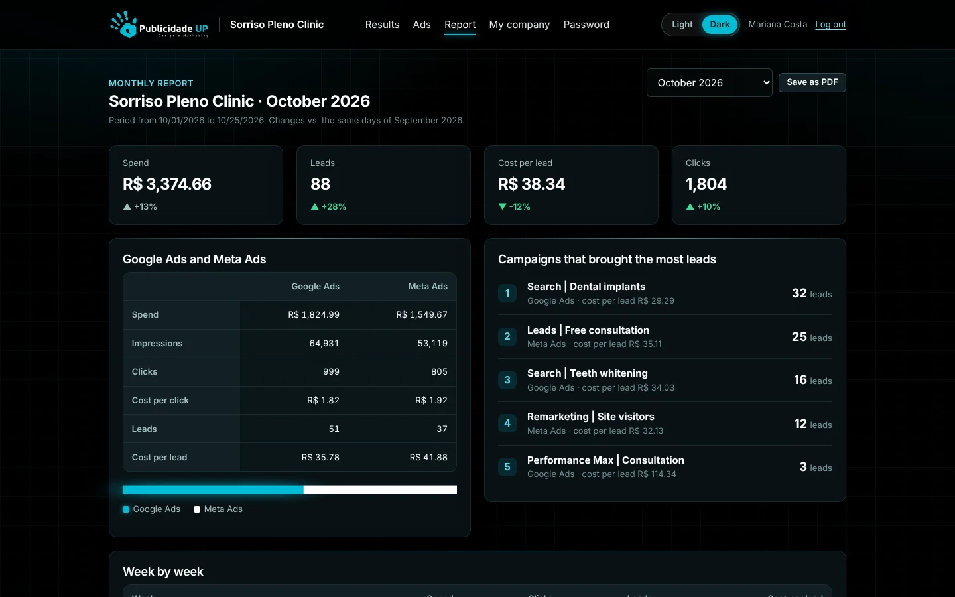Open the October 2026 month dropdown
This screenshot has height=597, width=955.
[710, 83]
